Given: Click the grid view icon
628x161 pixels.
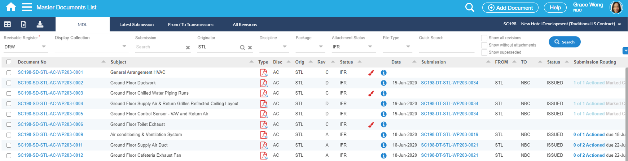Looking at the screenshot, I should (x=7, y=24).
